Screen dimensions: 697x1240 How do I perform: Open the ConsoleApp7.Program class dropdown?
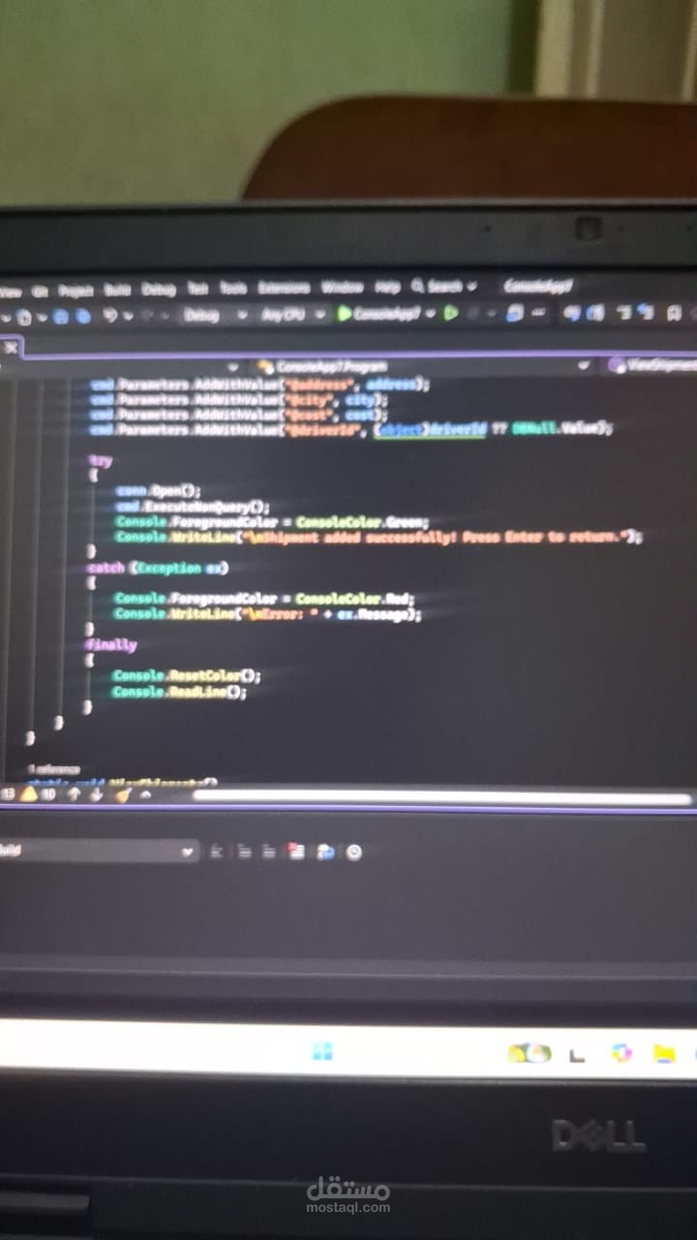point(423,366)
